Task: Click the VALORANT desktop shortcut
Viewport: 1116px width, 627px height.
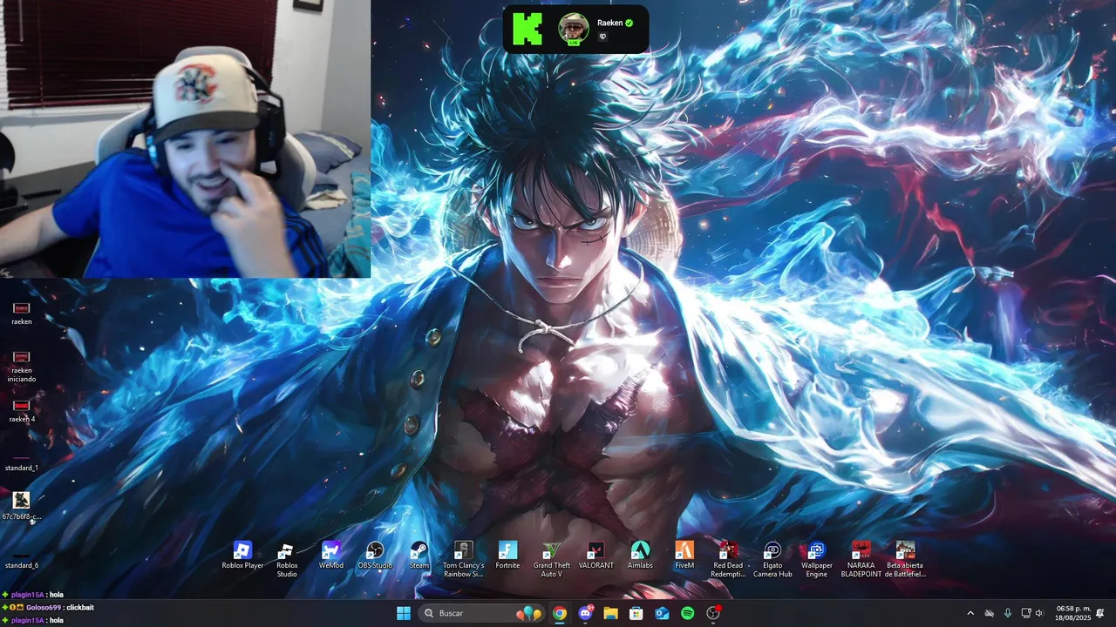Action: click(x=596, y=556)
